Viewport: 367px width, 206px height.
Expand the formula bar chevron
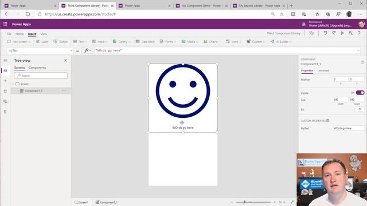(358, 51)
